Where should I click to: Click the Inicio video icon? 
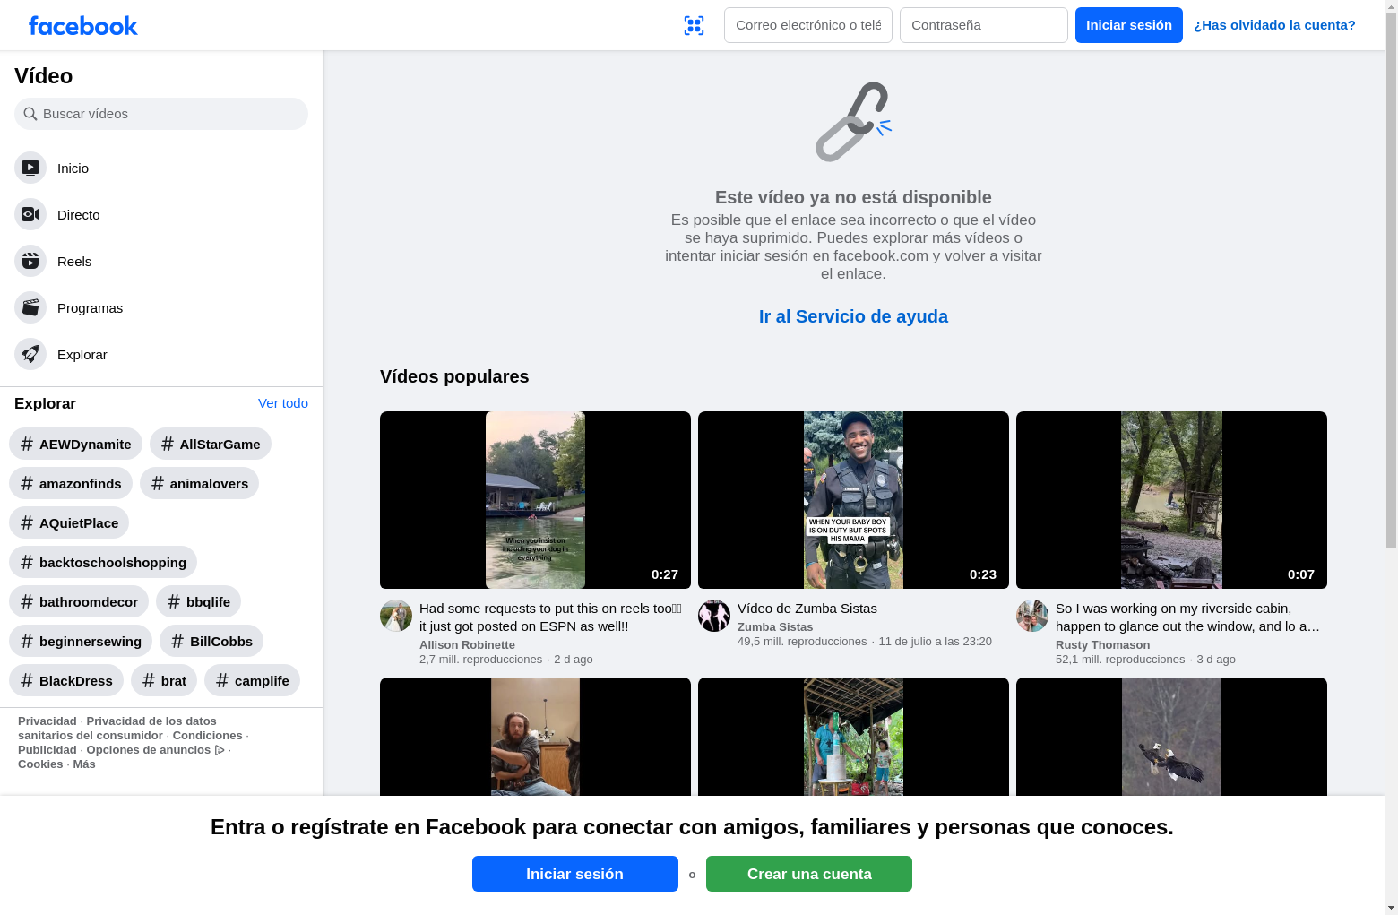click(x=30, y=168)
